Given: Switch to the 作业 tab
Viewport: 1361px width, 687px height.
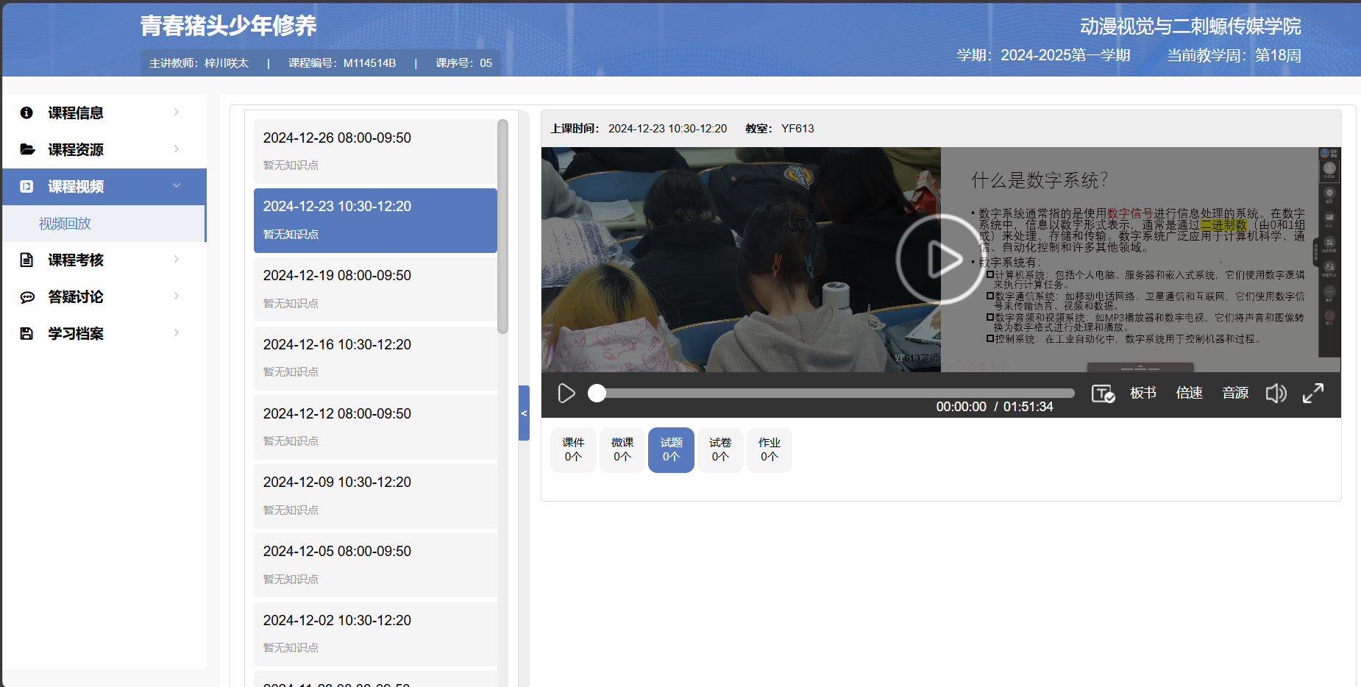Looking at the screenshot, I should 770,449.
